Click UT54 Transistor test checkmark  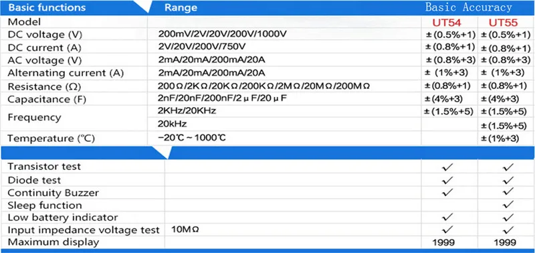[447, 167]
